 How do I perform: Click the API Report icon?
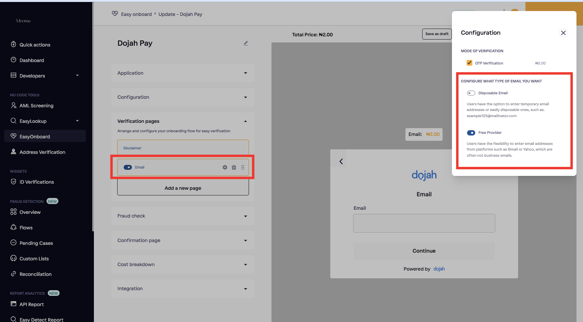tap(13, 304)
